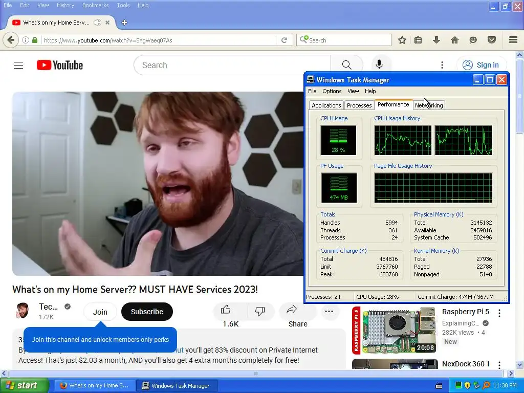
Task: Focus the YouTube search field
Action: pos(232,65)
